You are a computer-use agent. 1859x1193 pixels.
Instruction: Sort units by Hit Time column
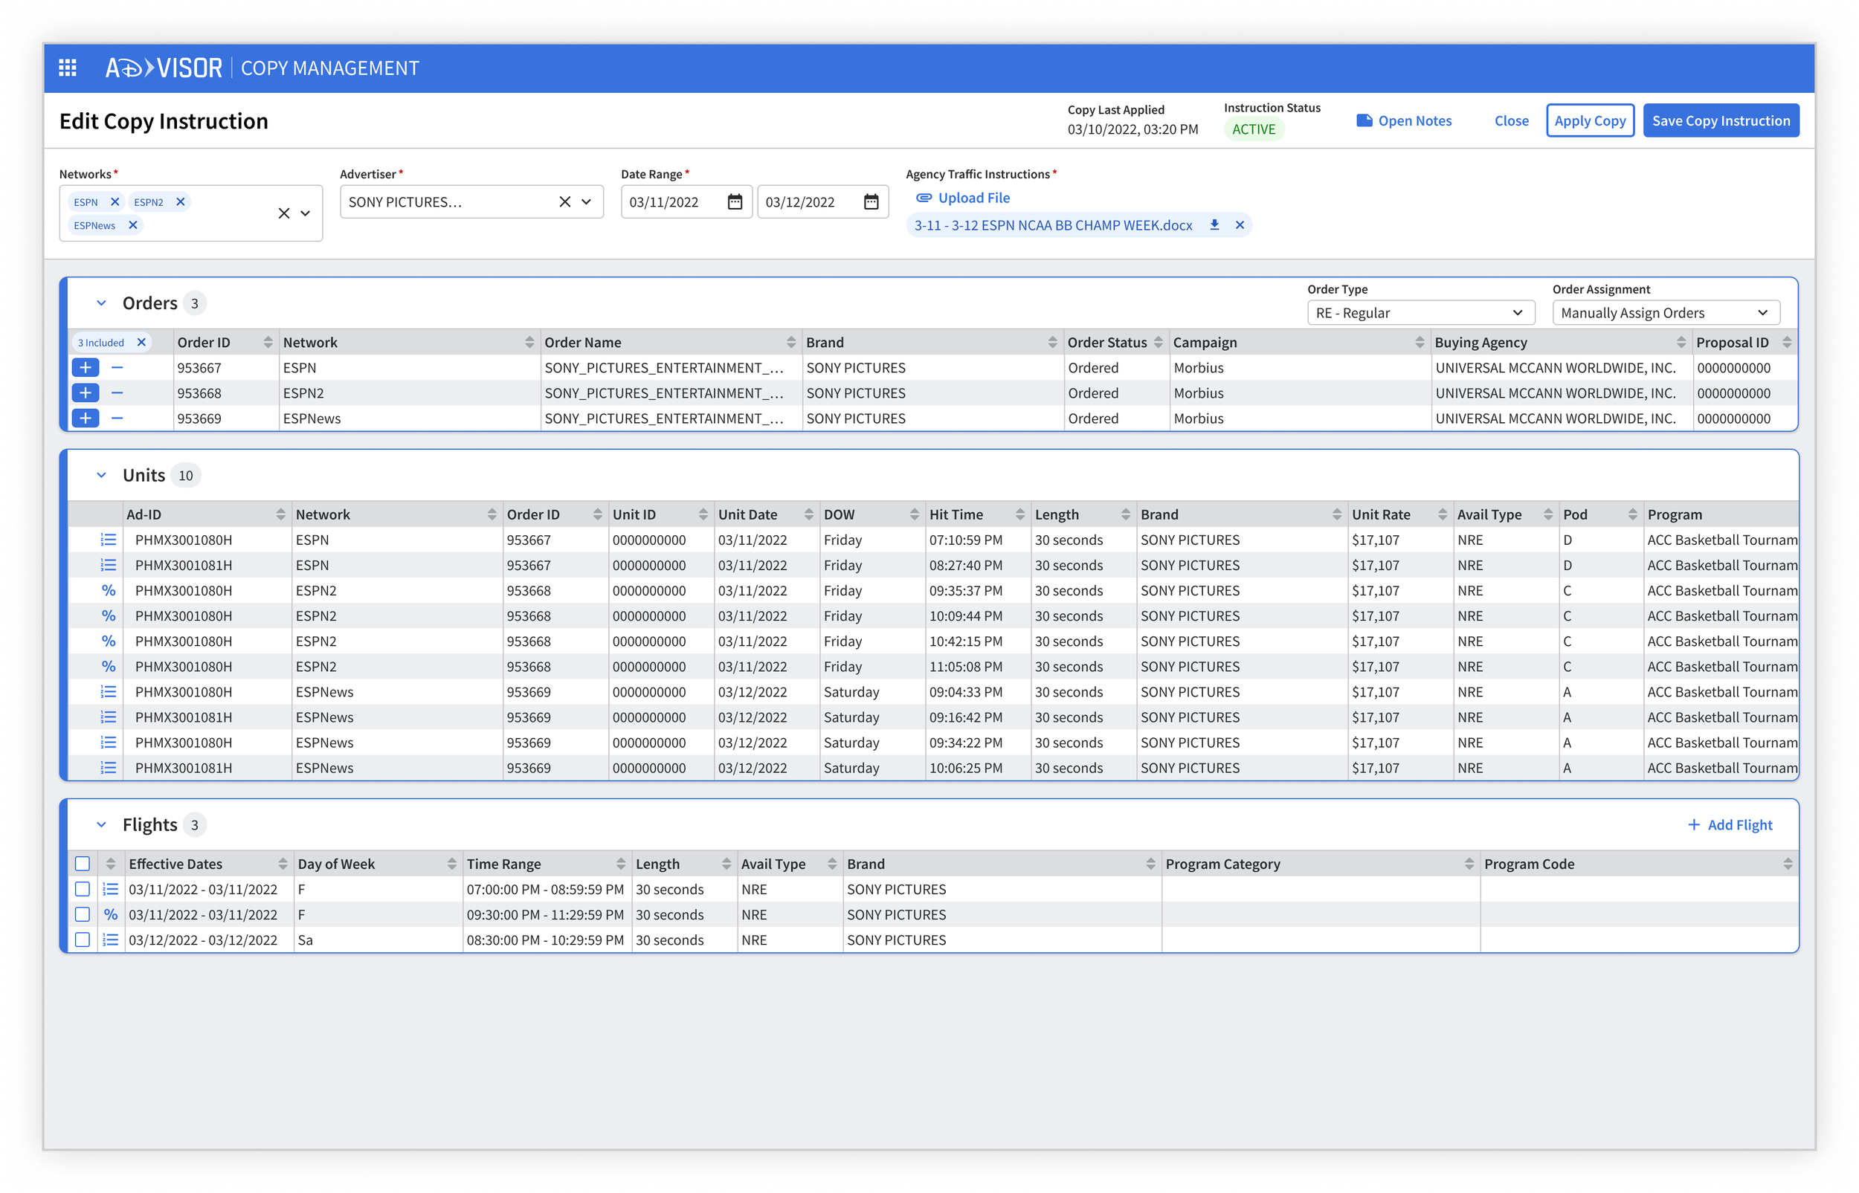pyautogui.click(x=1019, y=514)
